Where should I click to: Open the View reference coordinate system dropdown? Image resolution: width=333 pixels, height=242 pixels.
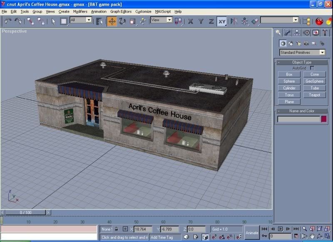tap(161, 20)
